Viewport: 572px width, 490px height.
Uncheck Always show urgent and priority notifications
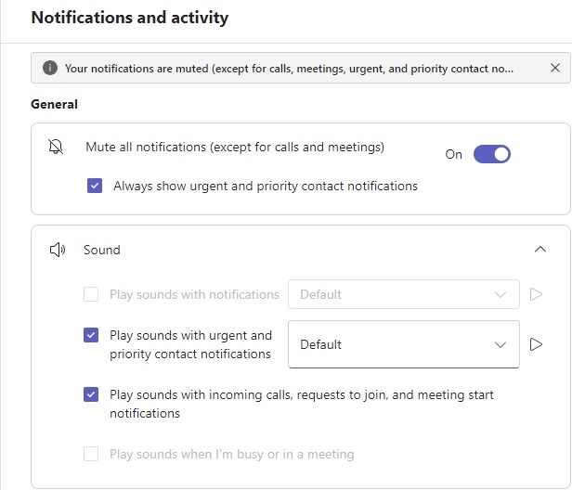[95, 186]
